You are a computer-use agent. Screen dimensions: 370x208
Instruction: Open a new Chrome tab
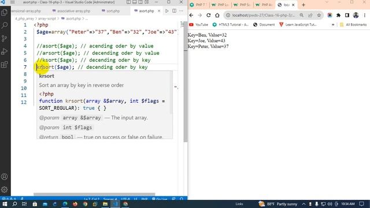304,5
